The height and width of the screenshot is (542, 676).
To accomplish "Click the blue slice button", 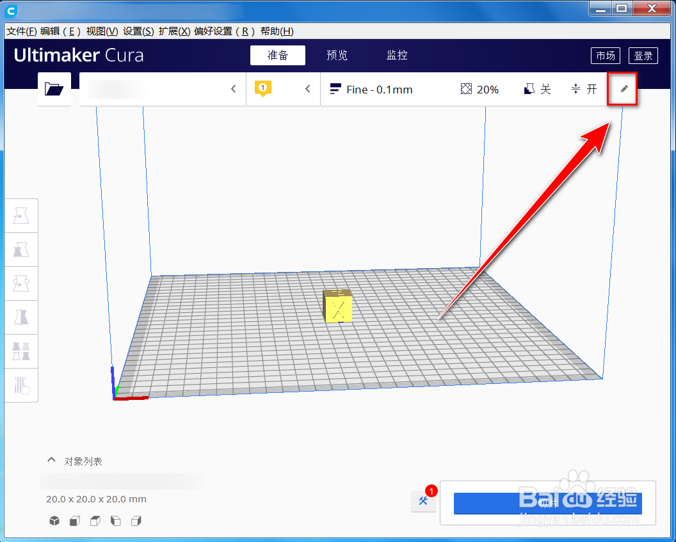I will click(547, 503).
